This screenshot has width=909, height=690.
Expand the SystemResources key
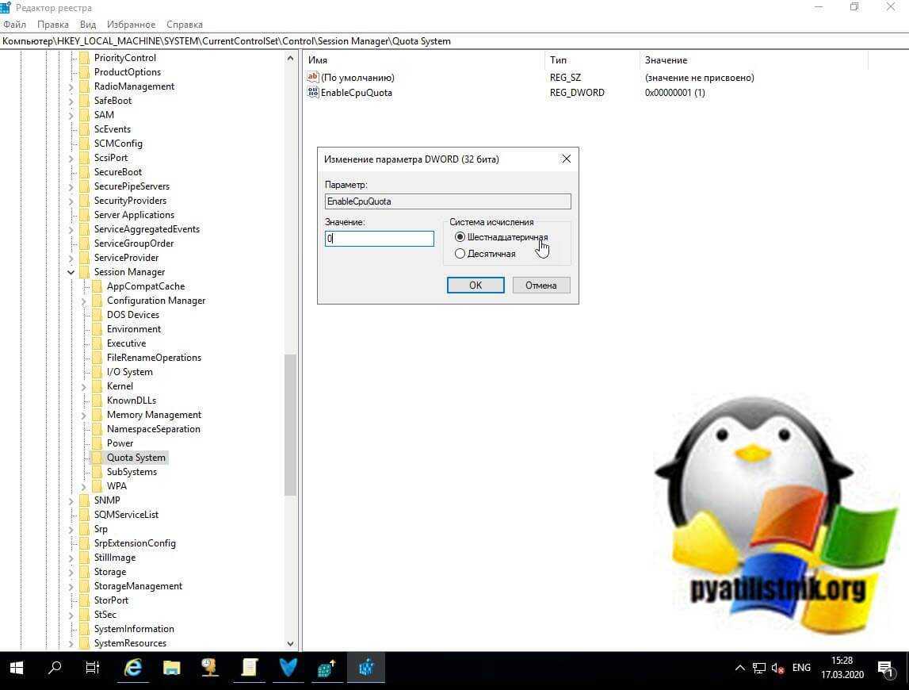point(71,643)
